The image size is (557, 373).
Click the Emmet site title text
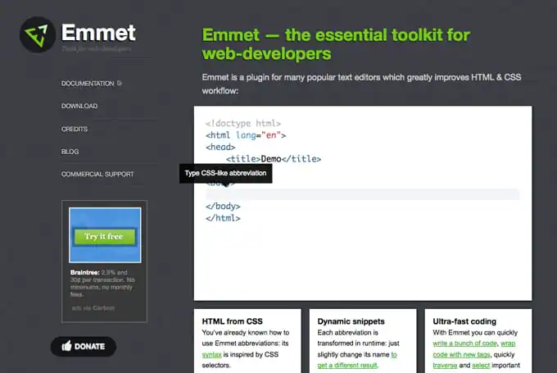click(98, 33)
